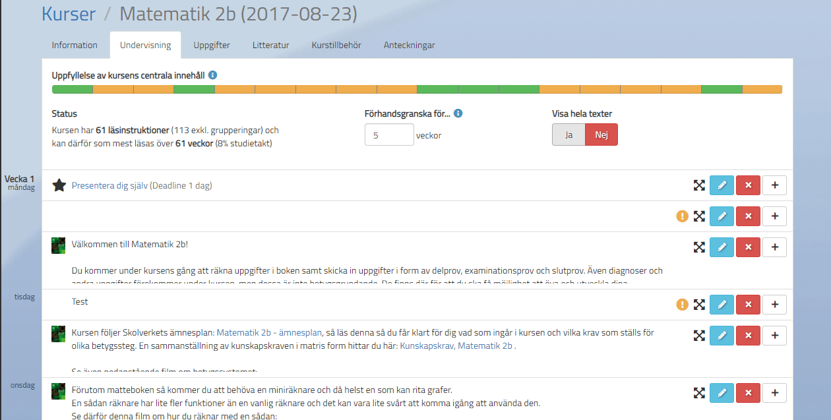The height and width of the screenshot is (420, 831).
Task: Switch to the Uppgifter tab
Action: coord(212,45)
